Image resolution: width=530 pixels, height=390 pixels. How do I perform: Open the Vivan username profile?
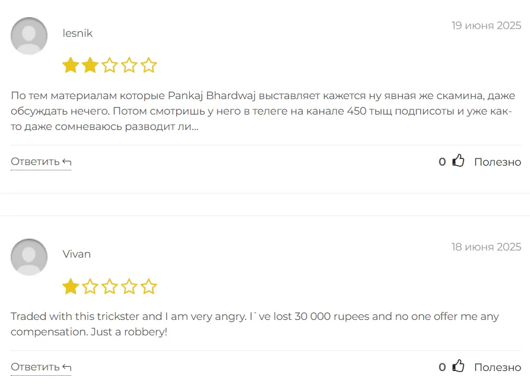(77, 254)
